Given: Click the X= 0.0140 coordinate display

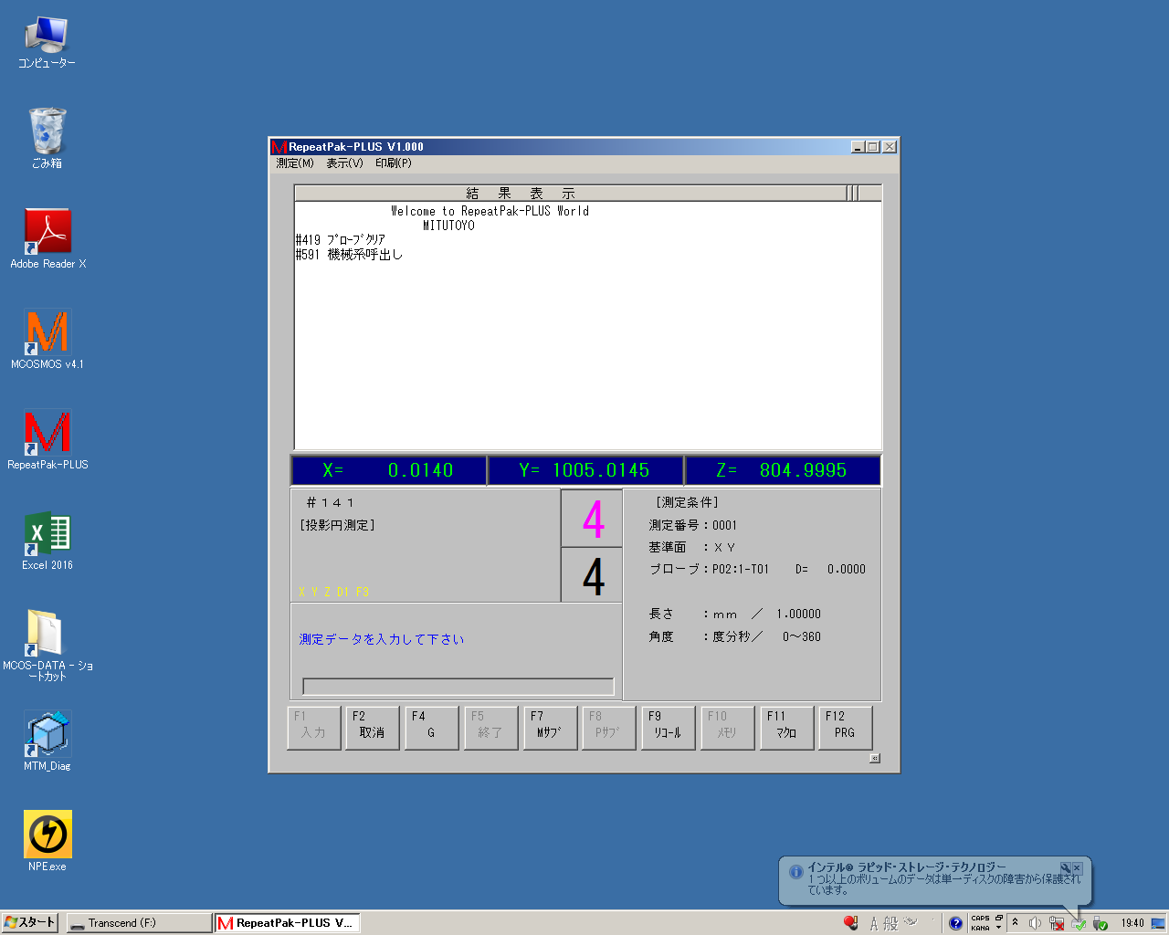Looking at the screenshot, I should click(388, 470).
